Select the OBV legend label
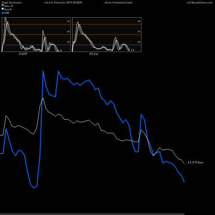The height and width of the screenshot is (215, 215). click(7, 13)
